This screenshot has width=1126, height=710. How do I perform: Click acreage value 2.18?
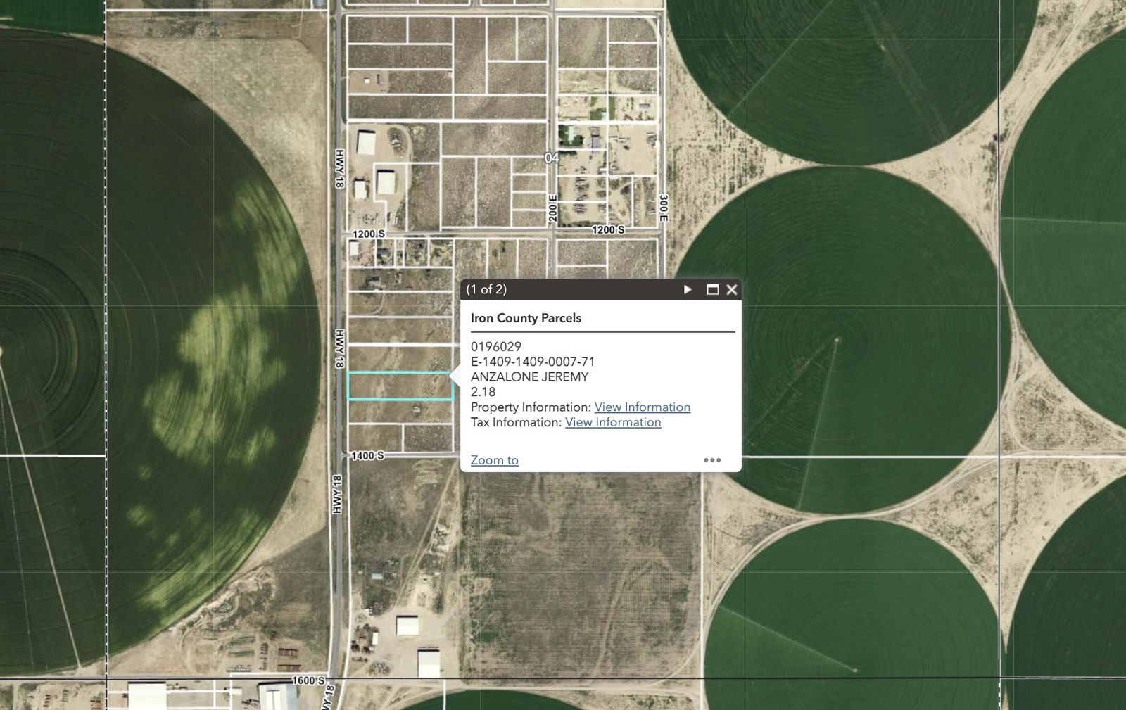click(483, 392)
